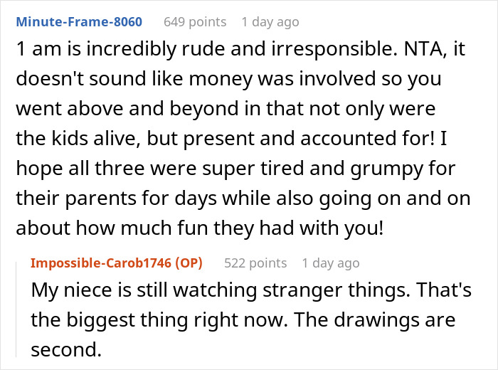
Task: Click timestamp on Impossible-Carob1746's reply
Action: point(331,263)
